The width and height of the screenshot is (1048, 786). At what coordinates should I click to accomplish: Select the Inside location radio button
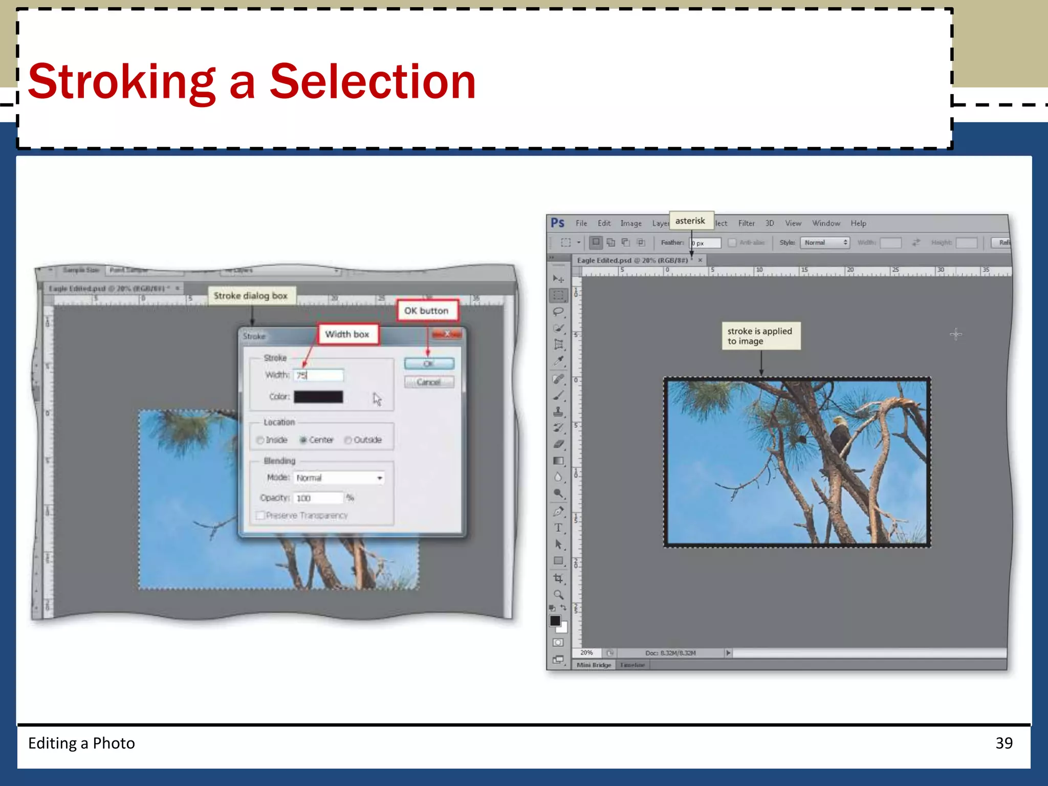click(x=260, y=440)
